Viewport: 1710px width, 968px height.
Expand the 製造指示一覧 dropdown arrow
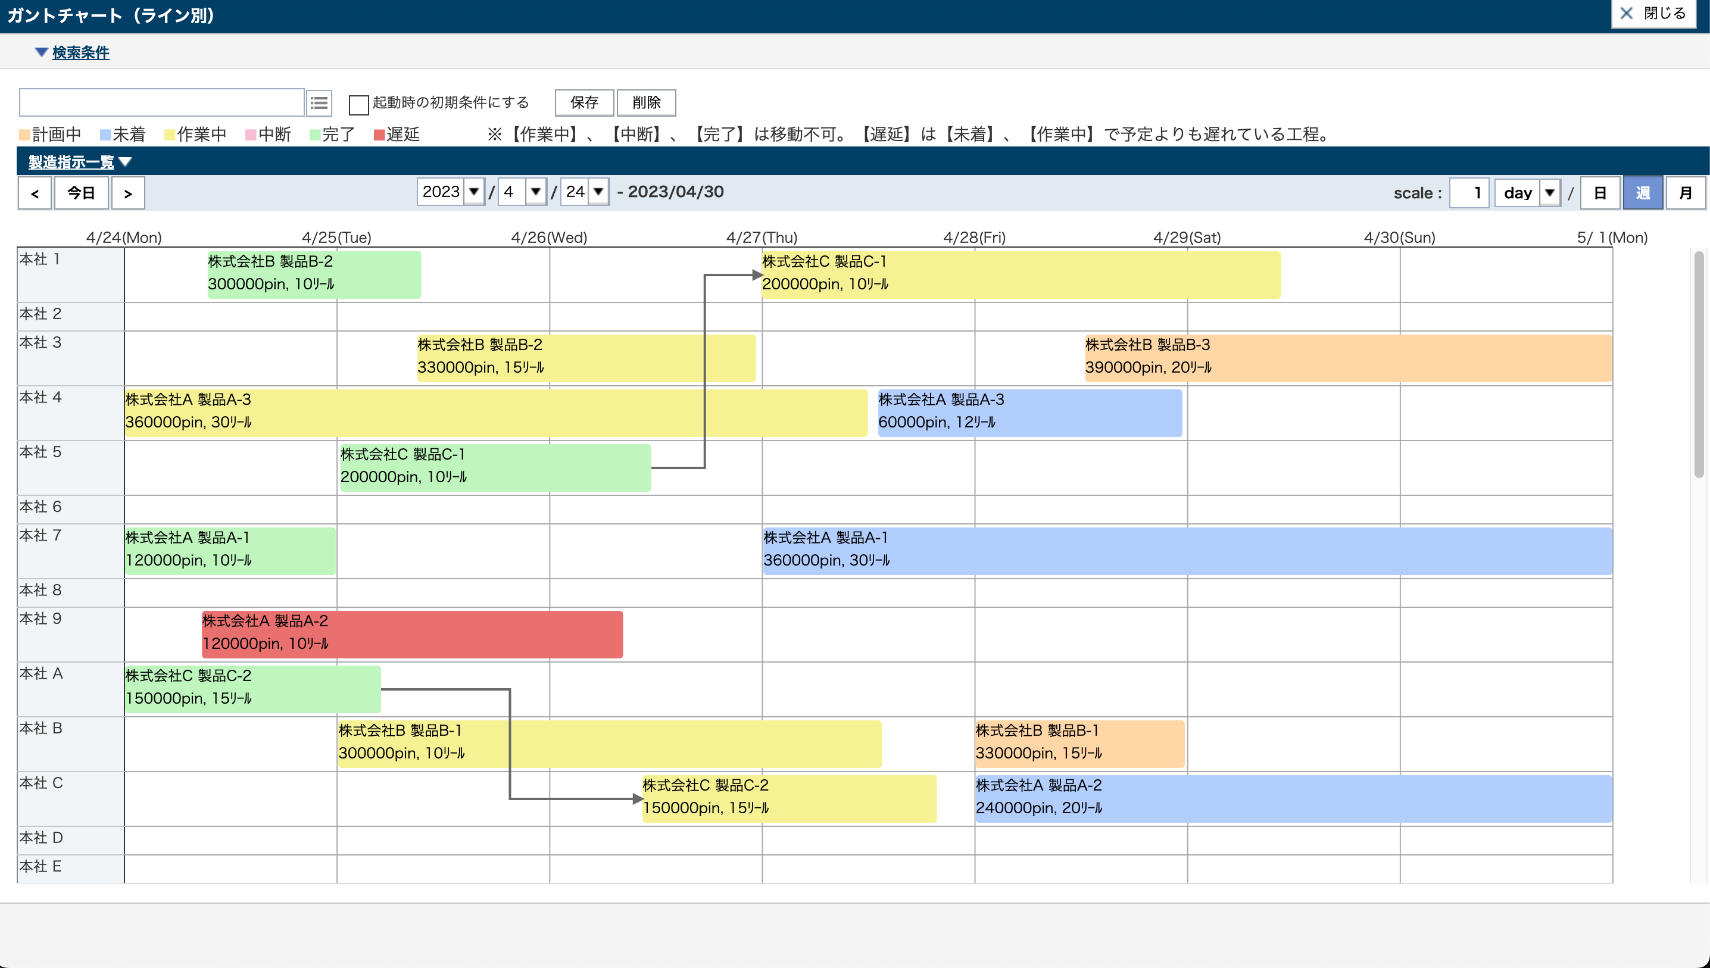125,161
